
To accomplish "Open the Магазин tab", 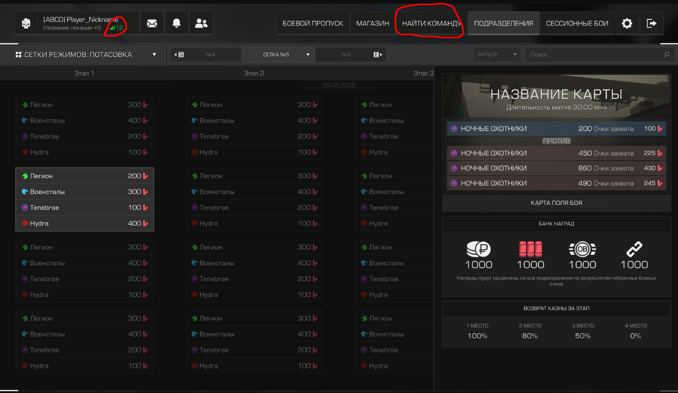I will (373, 23).
